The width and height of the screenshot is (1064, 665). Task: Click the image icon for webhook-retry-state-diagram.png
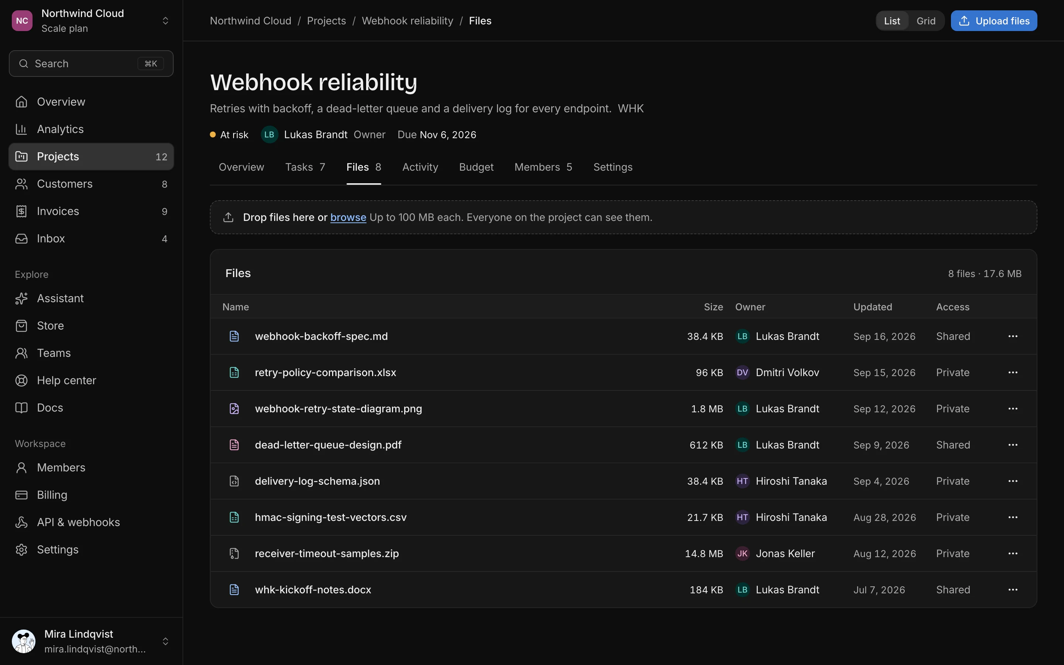[x=234, y=409]
